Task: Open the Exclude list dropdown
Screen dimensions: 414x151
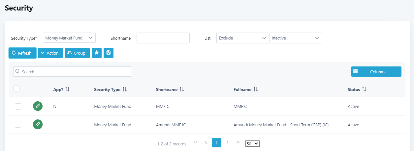Action: [243, 38]
